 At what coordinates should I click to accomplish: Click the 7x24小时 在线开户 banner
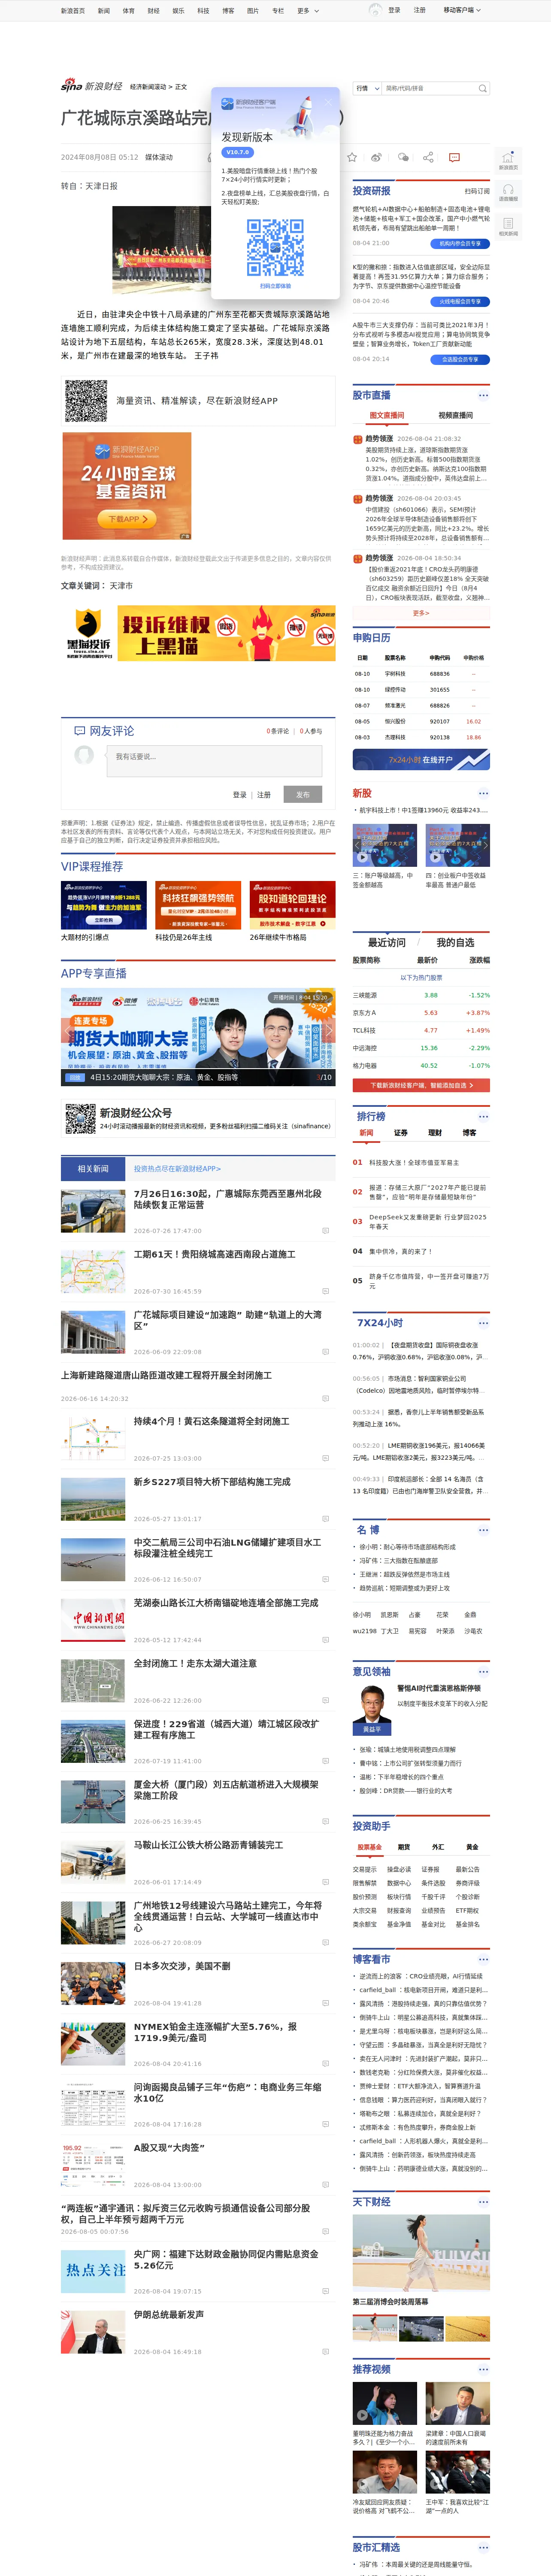[x=421, y=760]
